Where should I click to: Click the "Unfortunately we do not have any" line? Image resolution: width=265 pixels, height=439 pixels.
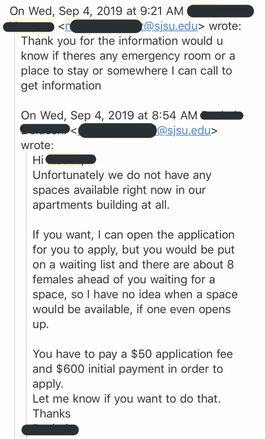(122, 175)
